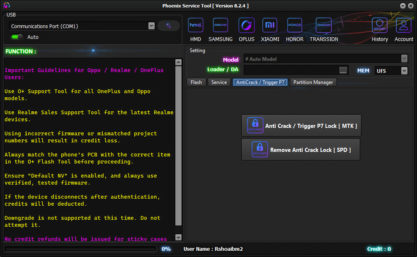
Task: Open the Account page
Action: 403,26
